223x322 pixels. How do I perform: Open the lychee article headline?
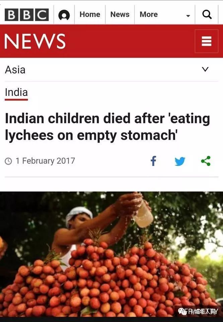107,127
